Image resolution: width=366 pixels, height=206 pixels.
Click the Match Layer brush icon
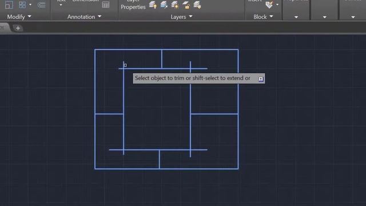(197, 5)
